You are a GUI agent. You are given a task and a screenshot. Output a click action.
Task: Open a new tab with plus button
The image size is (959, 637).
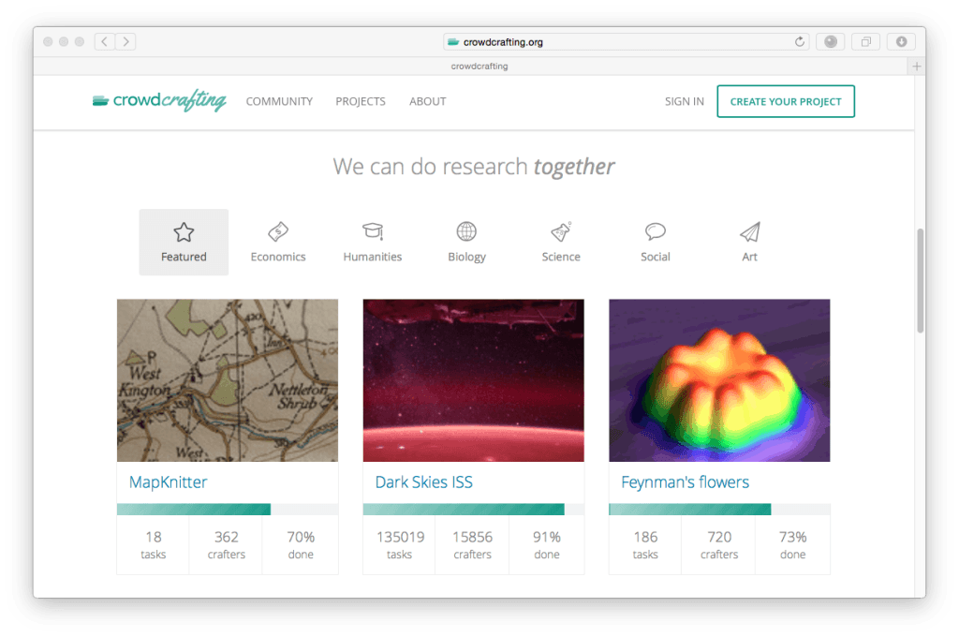pyautogui.click(x=916, y=67)
